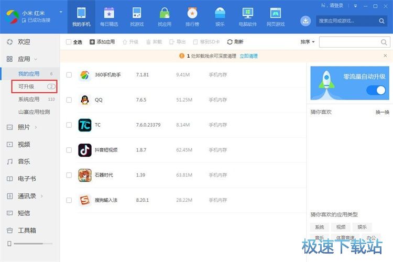
Task: Open the title bar menu dropdown arrow
Action: click(355, 6)
